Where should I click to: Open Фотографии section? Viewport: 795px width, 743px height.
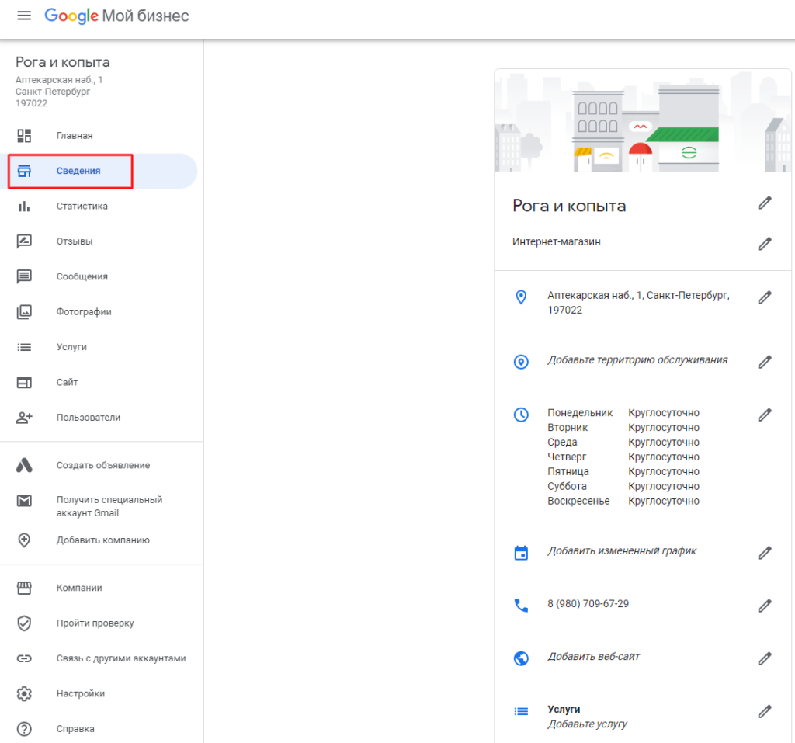(x=84, y=312)
